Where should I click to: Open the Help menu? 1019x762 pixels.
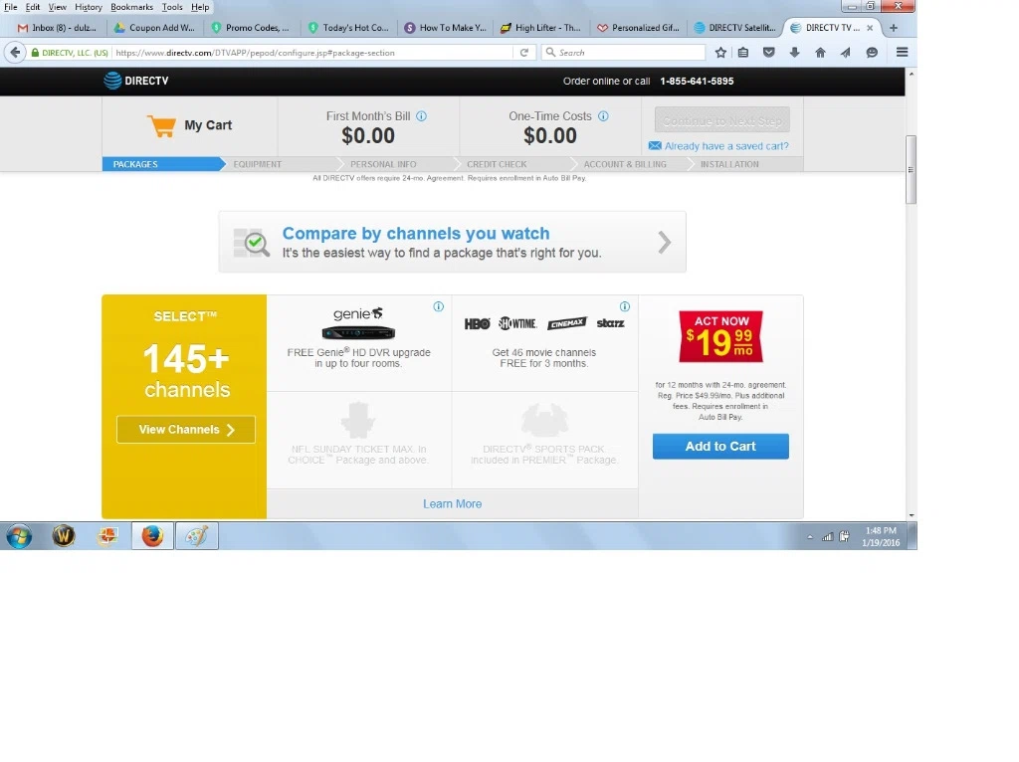(x=200, y=7)
